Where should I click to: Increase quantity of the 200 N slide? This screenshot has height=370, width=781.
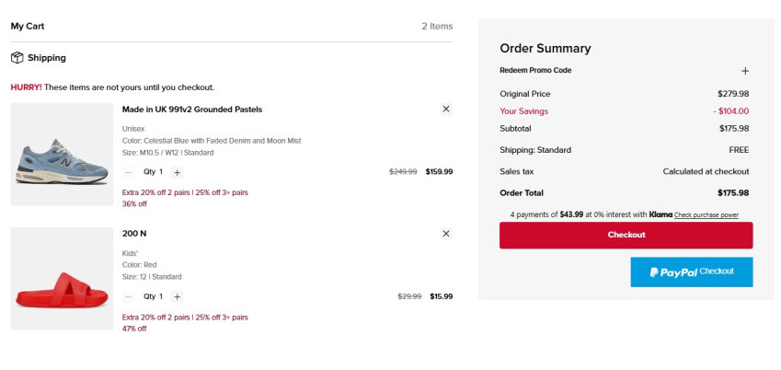[178, 296]
